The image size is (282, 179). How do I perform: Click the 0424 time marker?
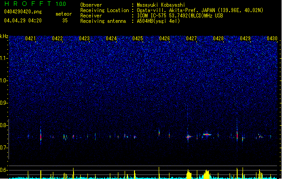coord(111,38)
